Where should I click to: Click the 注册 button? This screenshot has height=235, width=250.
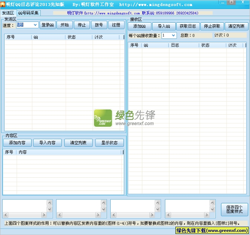coord(116,25)
